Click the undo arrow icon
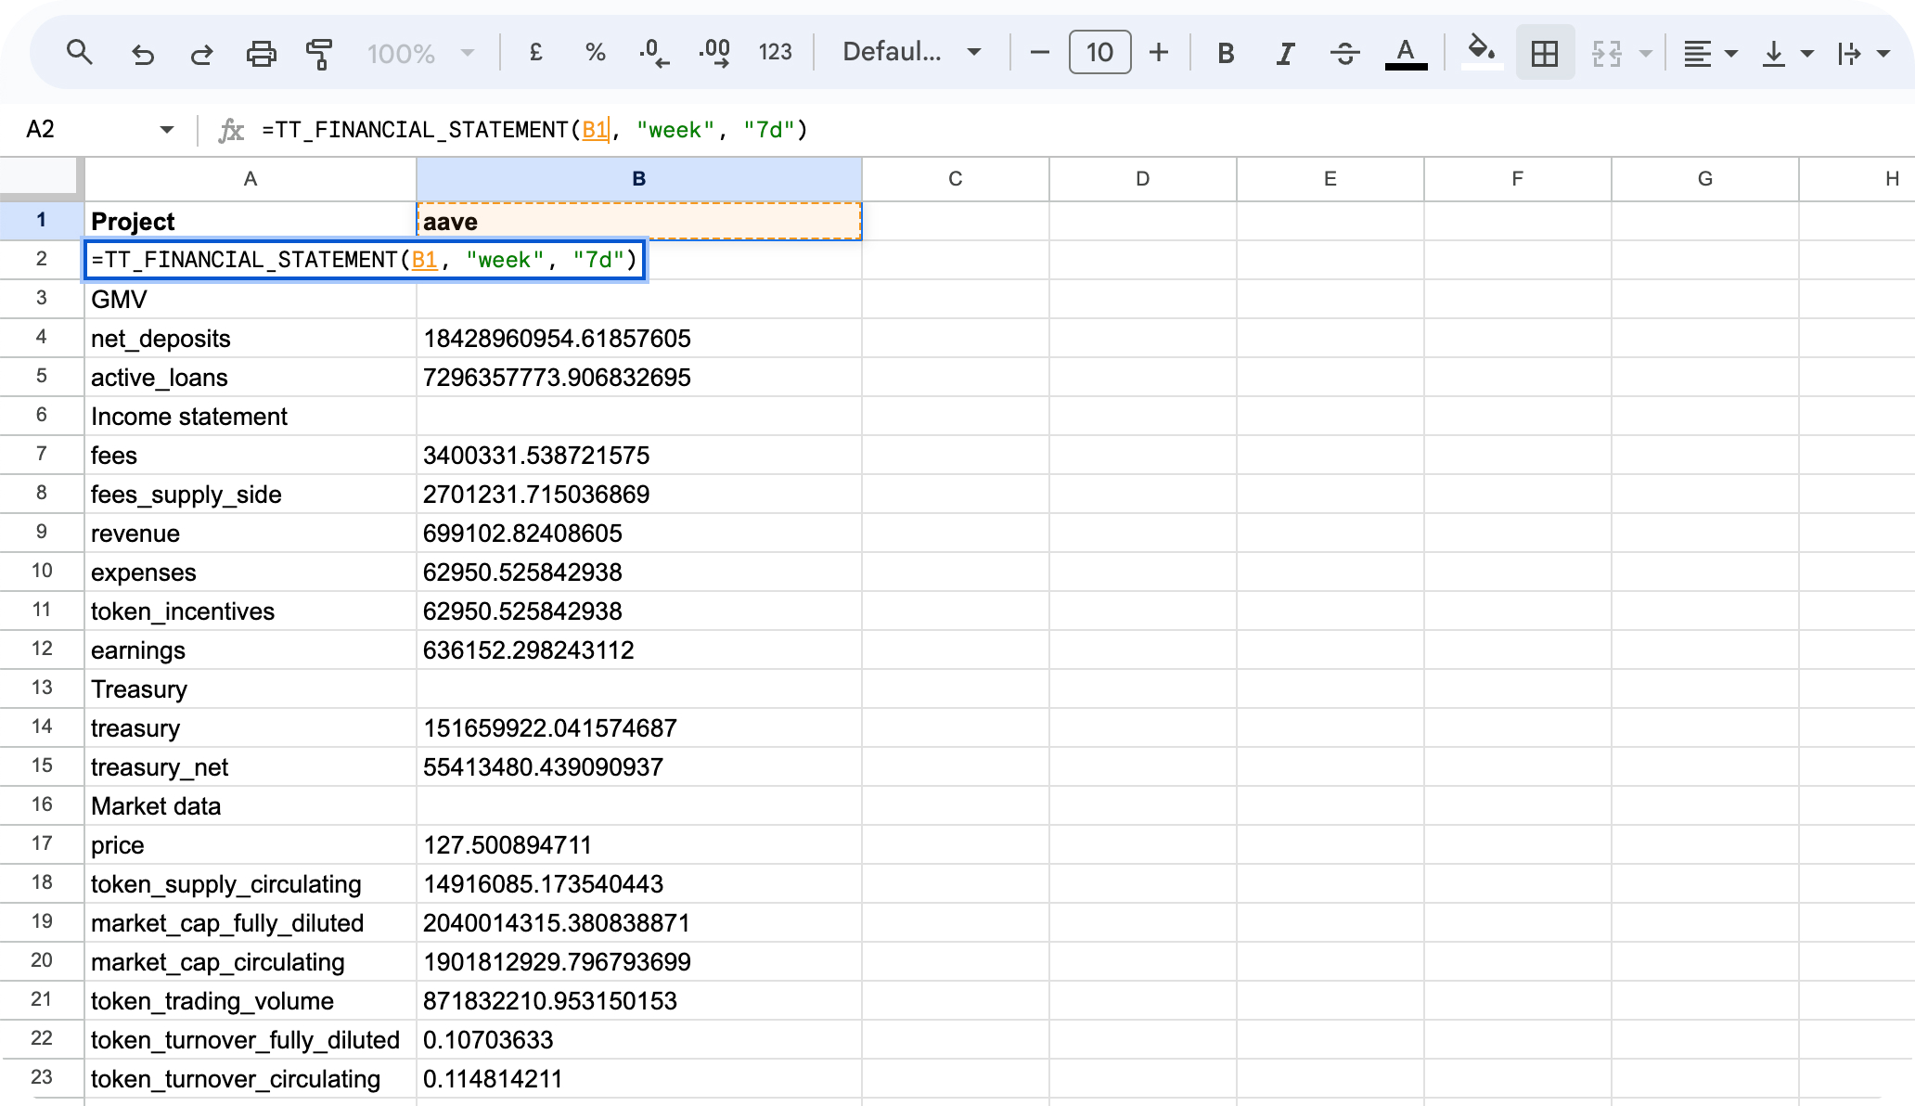The image size is (1915, 1106). tap(142, 54)
